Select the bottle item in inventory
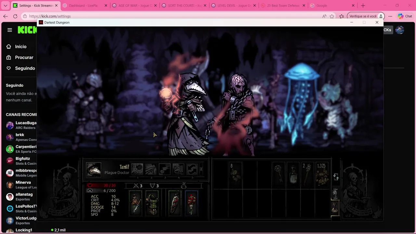The image size is (416, 234). (x=293, y=174)
